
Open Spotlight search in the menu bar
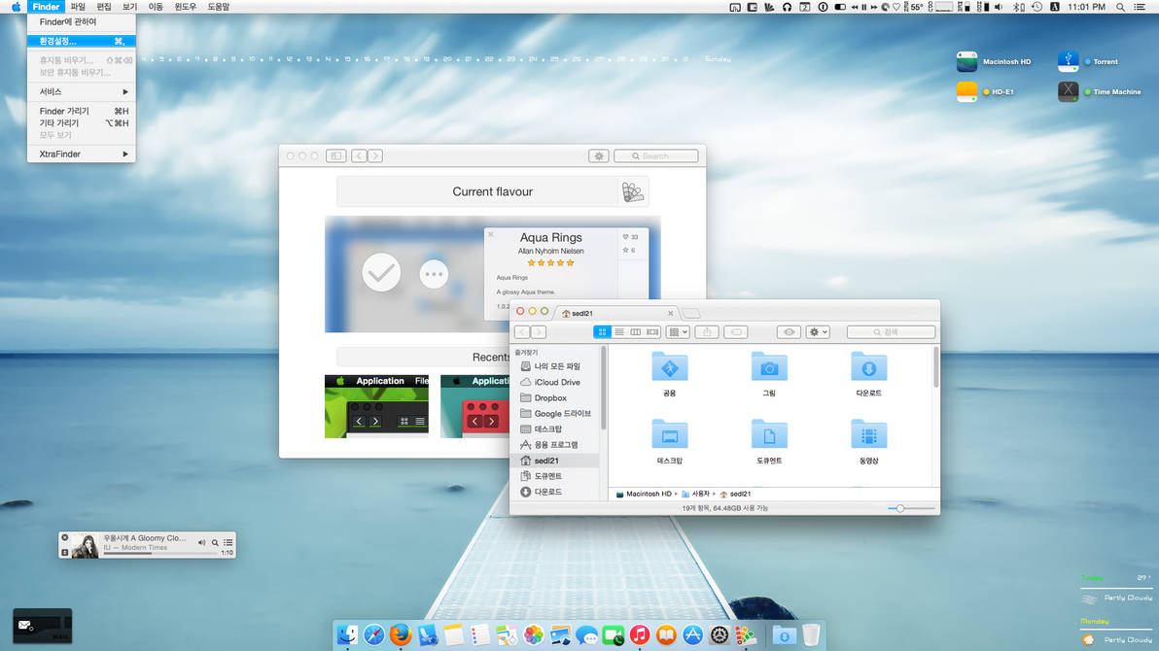point(1120,7)
